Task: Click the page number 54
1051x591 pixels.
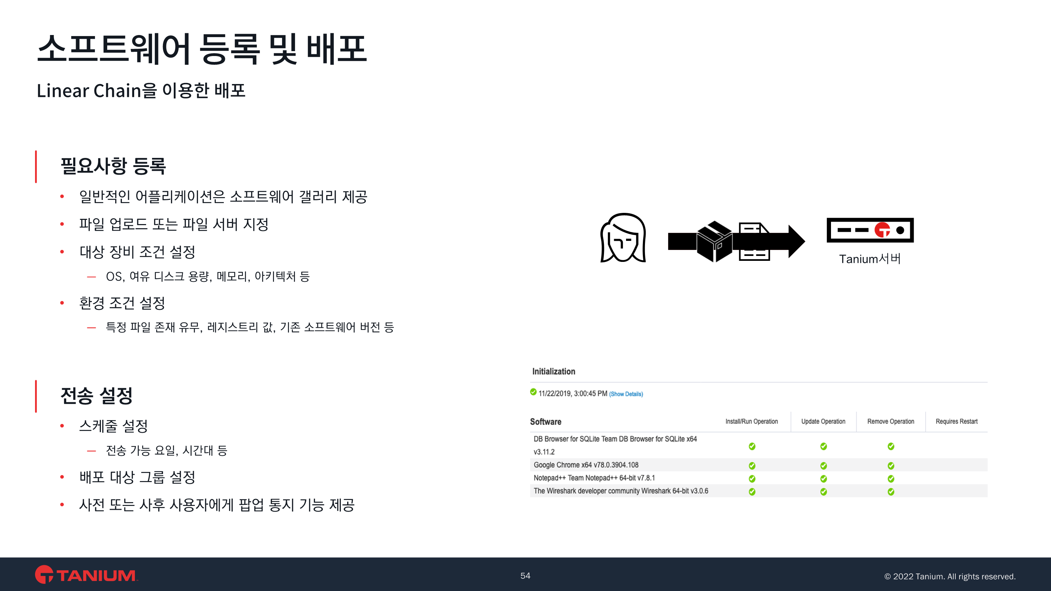Action: (525, 576)
